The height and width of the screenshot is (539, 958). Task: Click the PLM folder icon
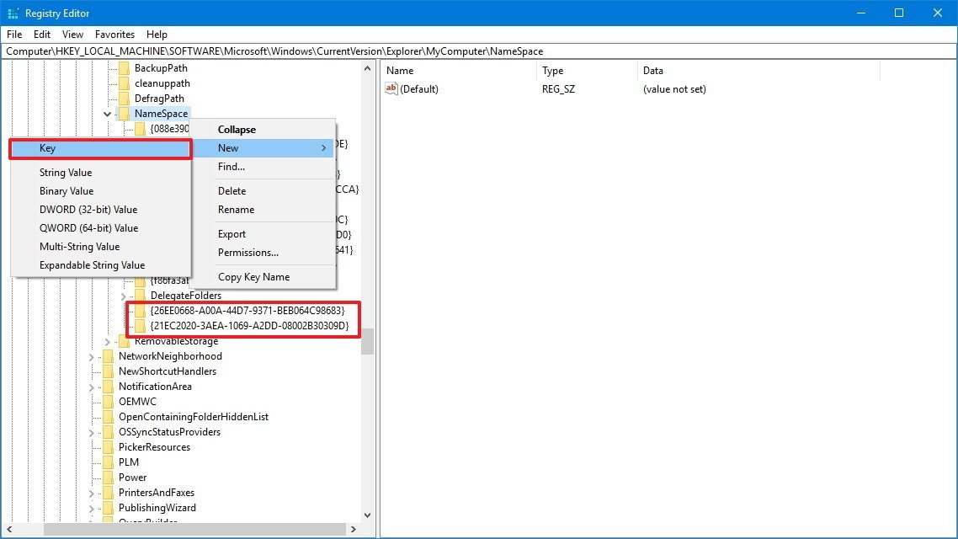pyautogui.click(x=108, y=462)
